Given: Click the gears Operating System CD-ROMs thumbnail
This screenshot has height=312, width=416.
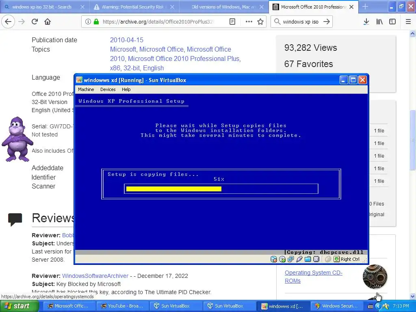Looking at the screenshot, I should pos(375,276).
